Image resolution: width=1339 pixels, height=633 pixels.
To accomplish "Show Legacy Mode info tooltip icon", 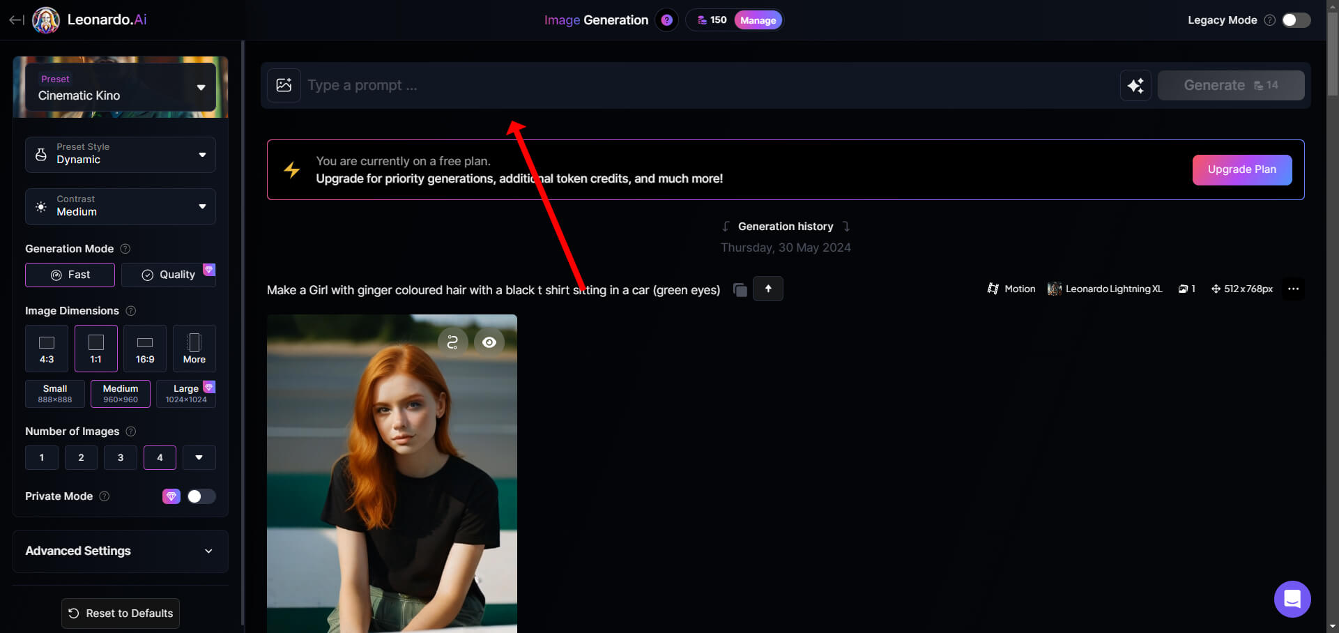I will pyautogui.click(x=1270, y=20).
